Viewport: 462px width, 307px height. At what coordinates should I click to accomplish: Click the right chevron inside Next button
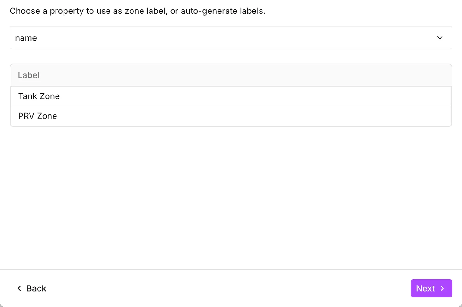click(442, 288)
